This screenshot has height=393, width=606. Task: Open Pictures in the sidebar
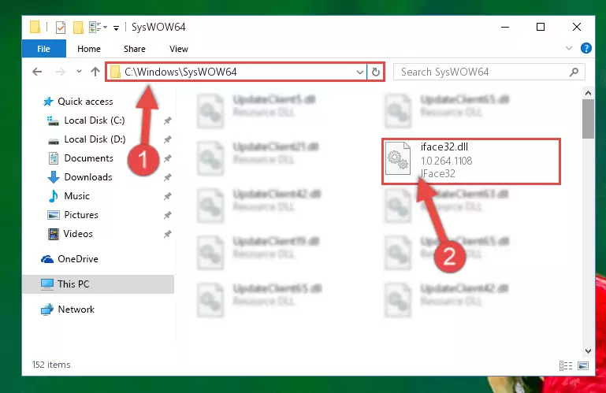click(x=81, y=215)
